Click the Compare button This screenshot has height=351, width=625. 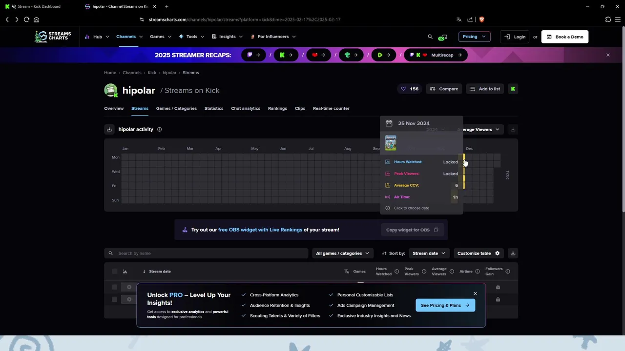[x=444, y=89]
